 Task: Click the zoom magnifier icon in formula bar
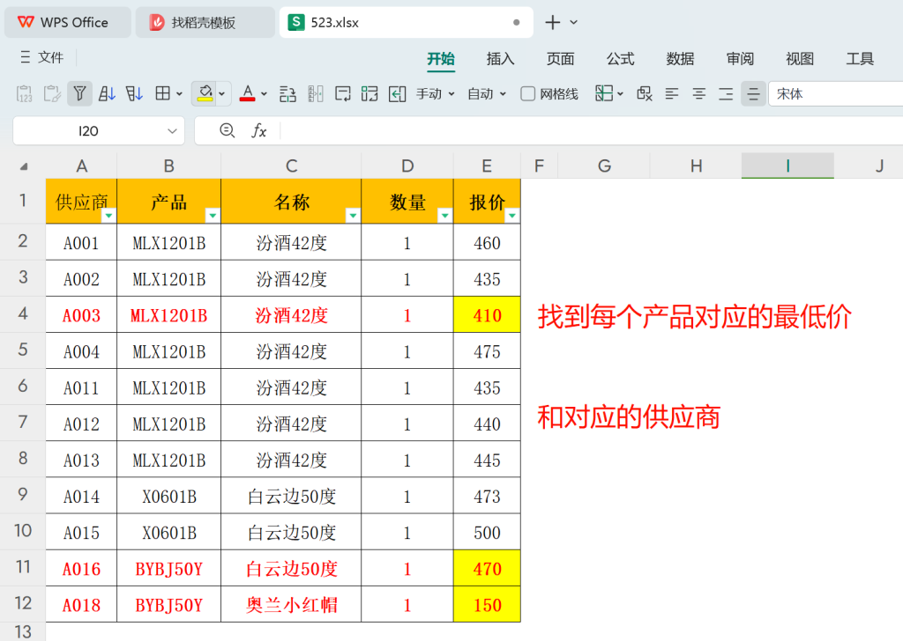pos(227,130)
